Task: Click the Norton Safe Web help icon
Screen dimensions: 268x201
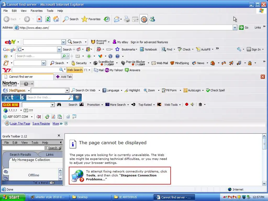Action: coord(26,84)
